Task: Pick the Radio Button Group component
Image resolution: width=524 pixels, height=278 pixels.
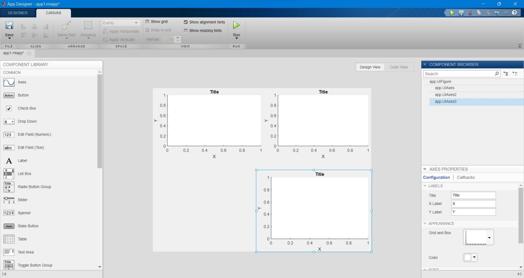Action: 34,187
